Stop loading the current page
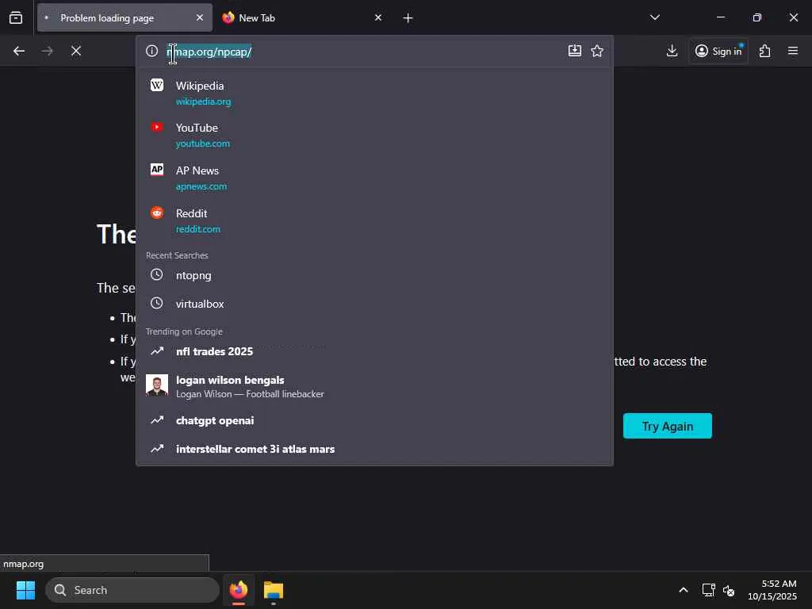Screen dimensions: 812x609 click(76, 51)
